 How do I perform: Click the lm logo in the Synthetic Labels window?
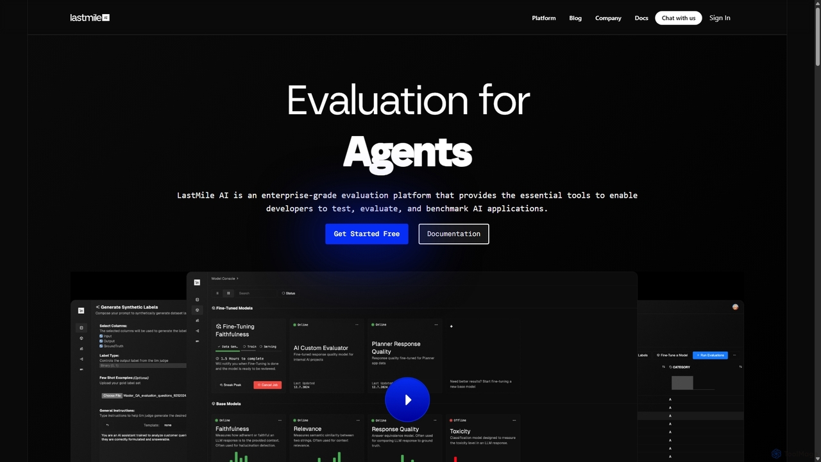point(81,311)
